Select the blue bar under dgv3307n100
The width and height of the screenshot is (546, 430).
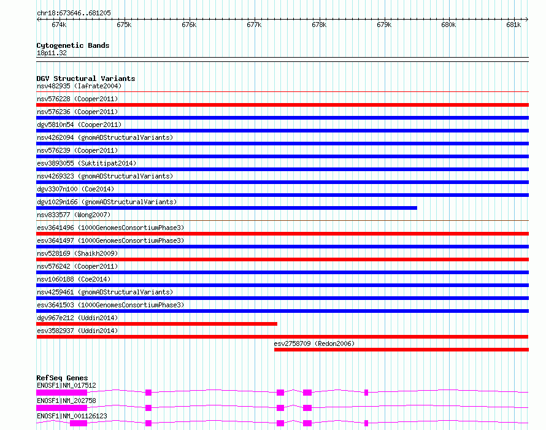coord(282,195)
